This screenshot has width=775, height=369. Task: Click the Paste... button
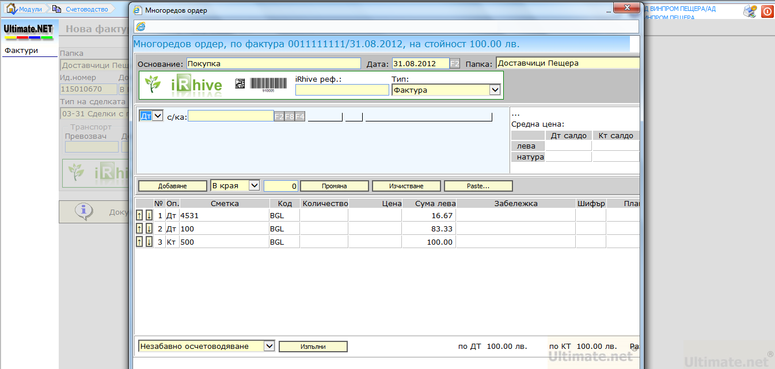coord(478,186)
